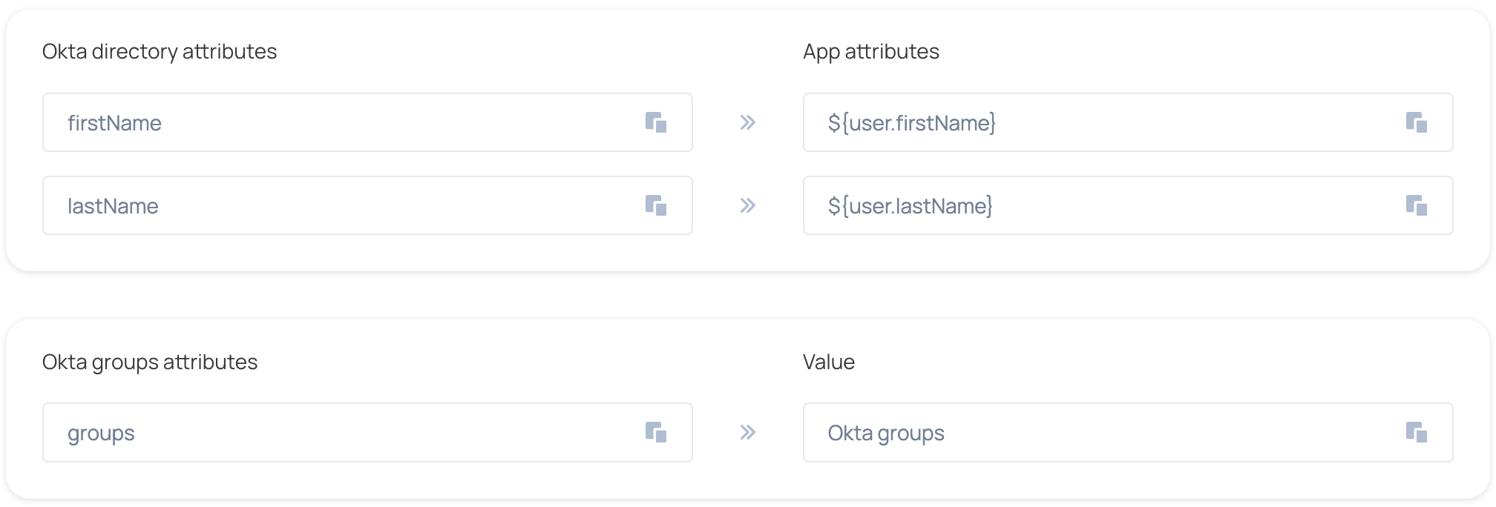Select the ${user.lastName} text field
The height and width of the screenshot is (507, 1496).
coord(1098,205)
